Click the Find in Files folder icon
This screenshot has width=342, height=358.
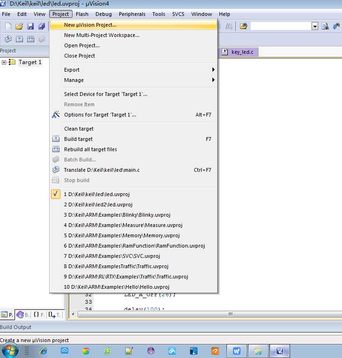point(243,26)
